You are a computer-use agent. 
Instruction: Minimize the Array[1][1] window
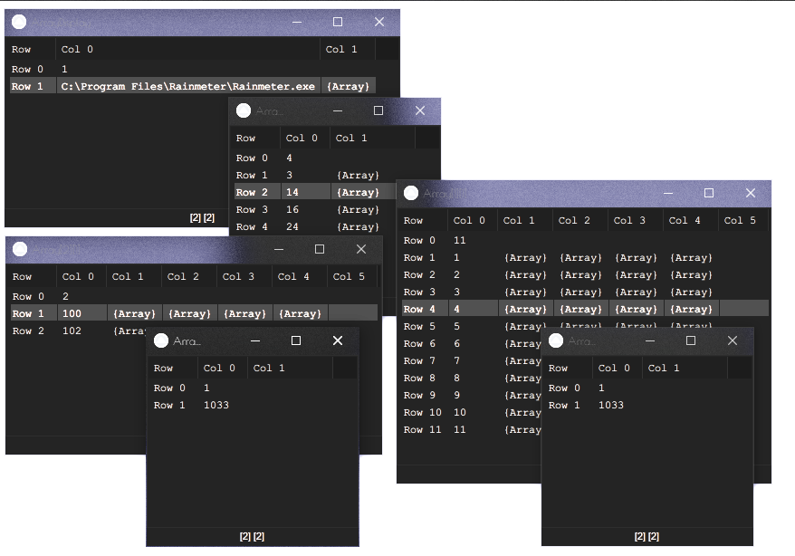pyautogui.click(x=668, y=193)
